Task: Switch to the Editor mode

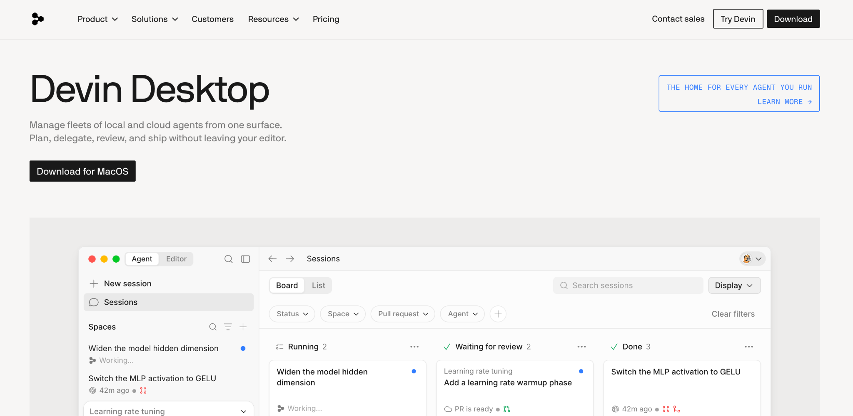Action: click(x=176, y=259)
